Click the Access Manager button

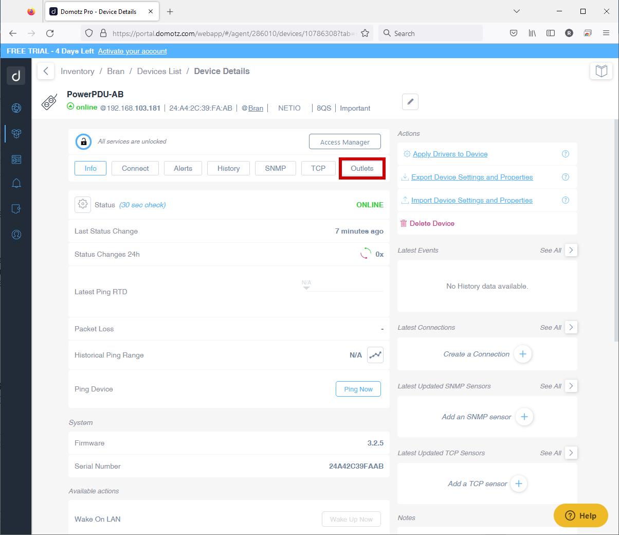[345, 142]
